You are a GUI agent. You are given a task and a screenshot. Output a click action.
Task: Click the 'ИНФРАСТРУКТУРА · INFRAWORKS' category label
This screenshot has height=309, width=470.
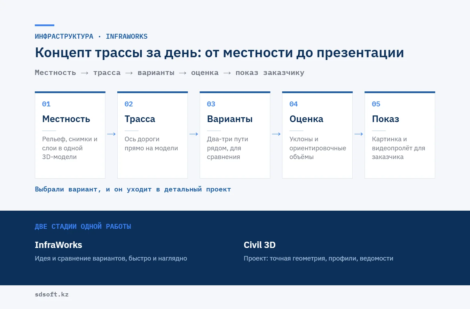(91, 36)
